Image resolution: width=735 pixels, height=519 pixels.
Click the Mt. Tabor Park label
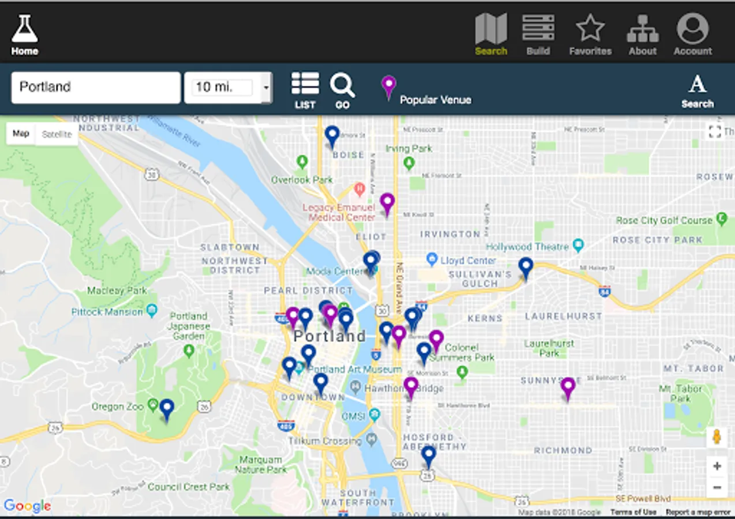pyautogui.click(x=681, y=393)
